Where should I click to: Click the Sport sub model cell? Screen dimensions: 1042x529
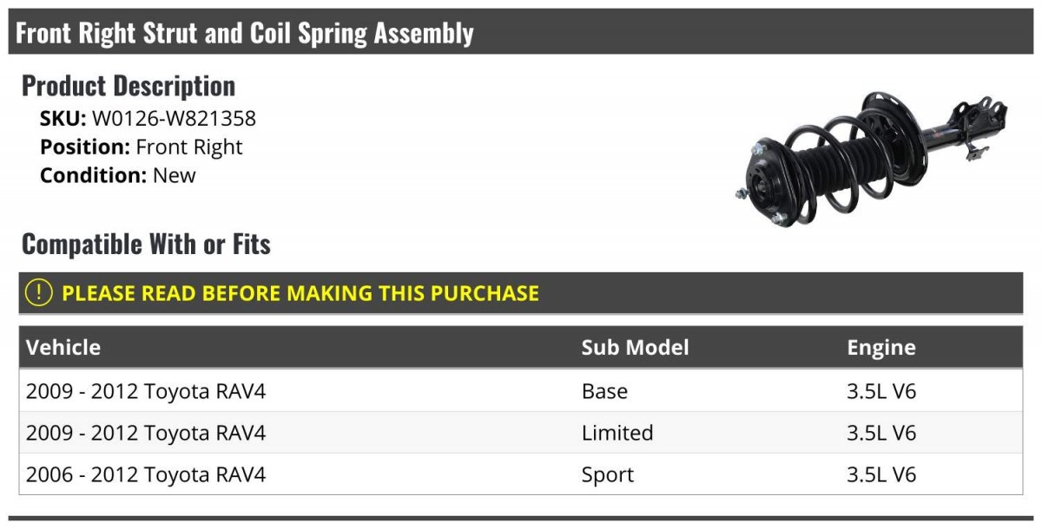(608, 474)
